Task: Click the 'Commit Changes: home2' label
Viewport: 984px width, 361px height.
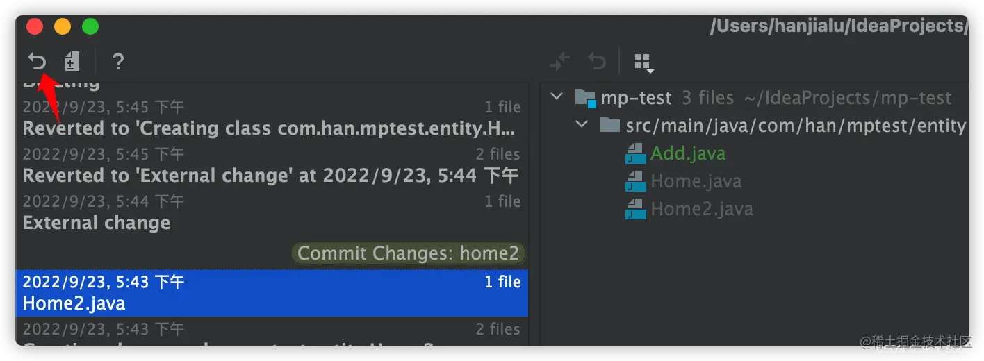Action: [x=408, y=253]
